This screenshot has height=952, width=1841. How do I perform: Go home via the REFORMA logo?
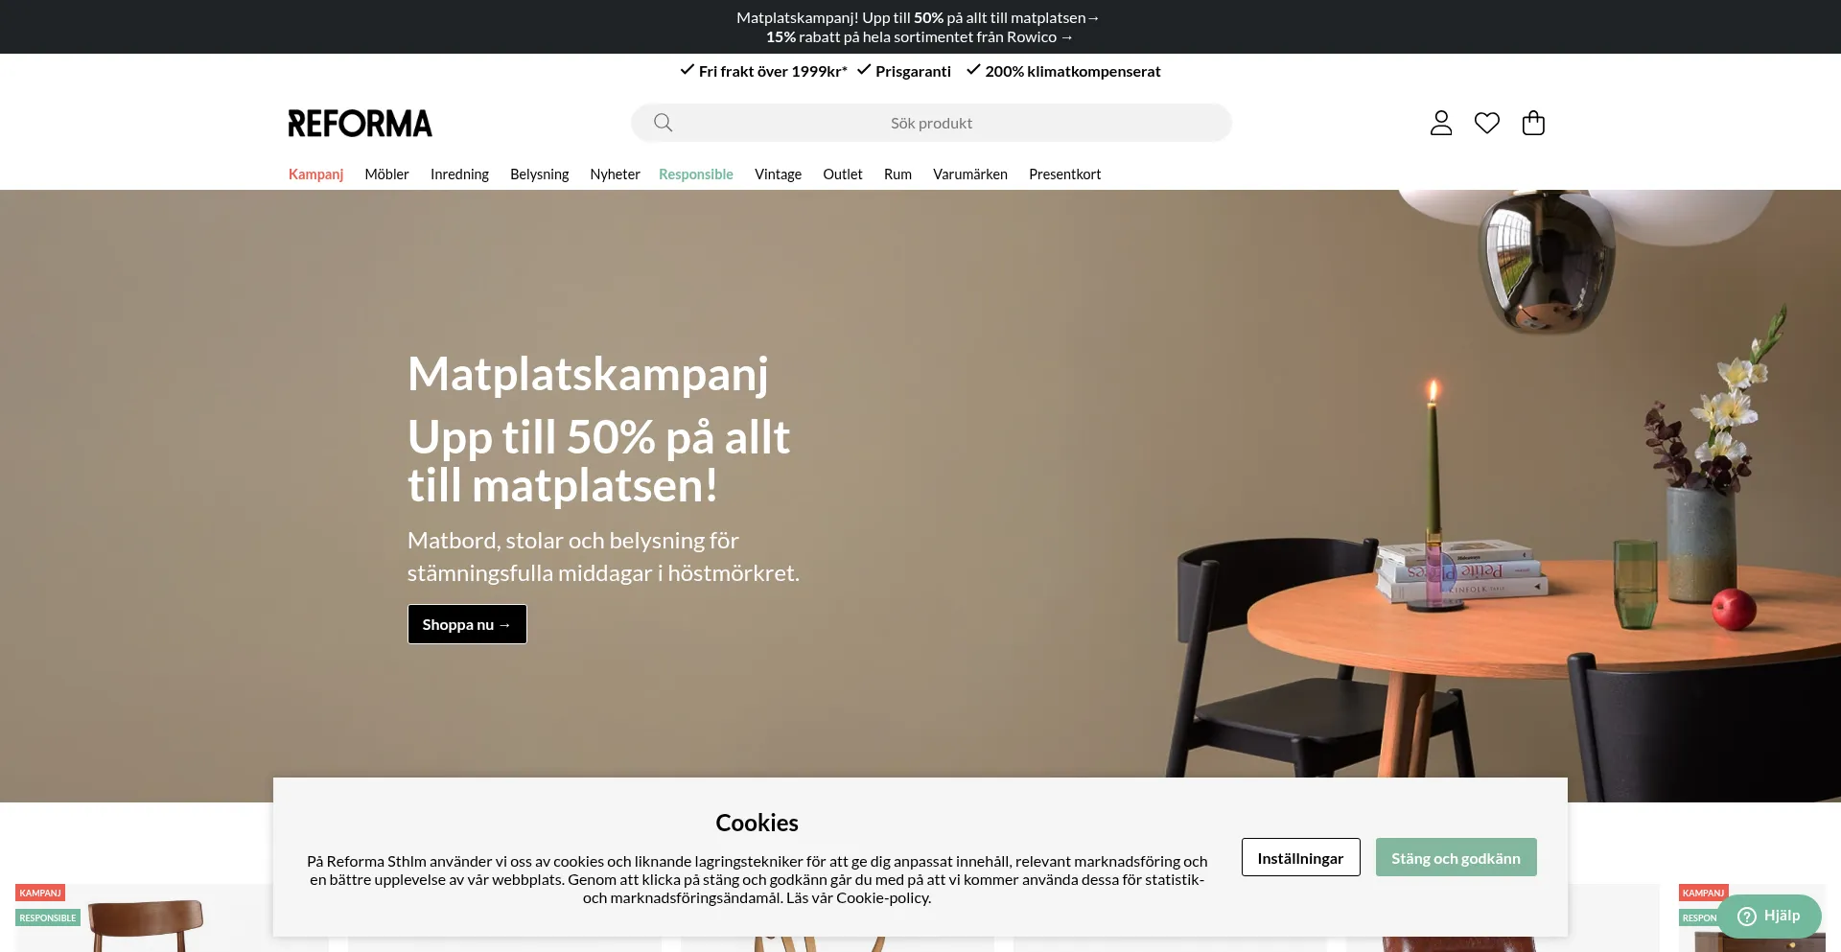(361, 123)
